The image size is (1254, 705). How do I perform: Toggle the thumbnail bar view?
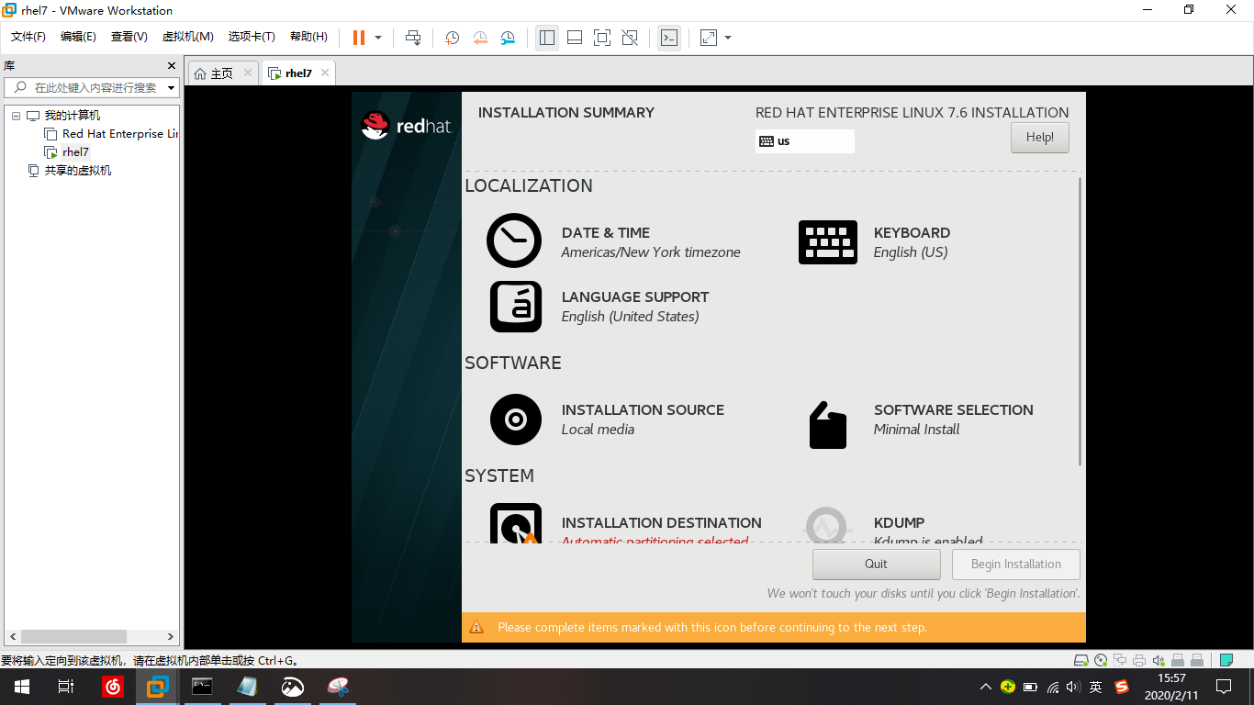pyautogui.click(x=575, y=38)
